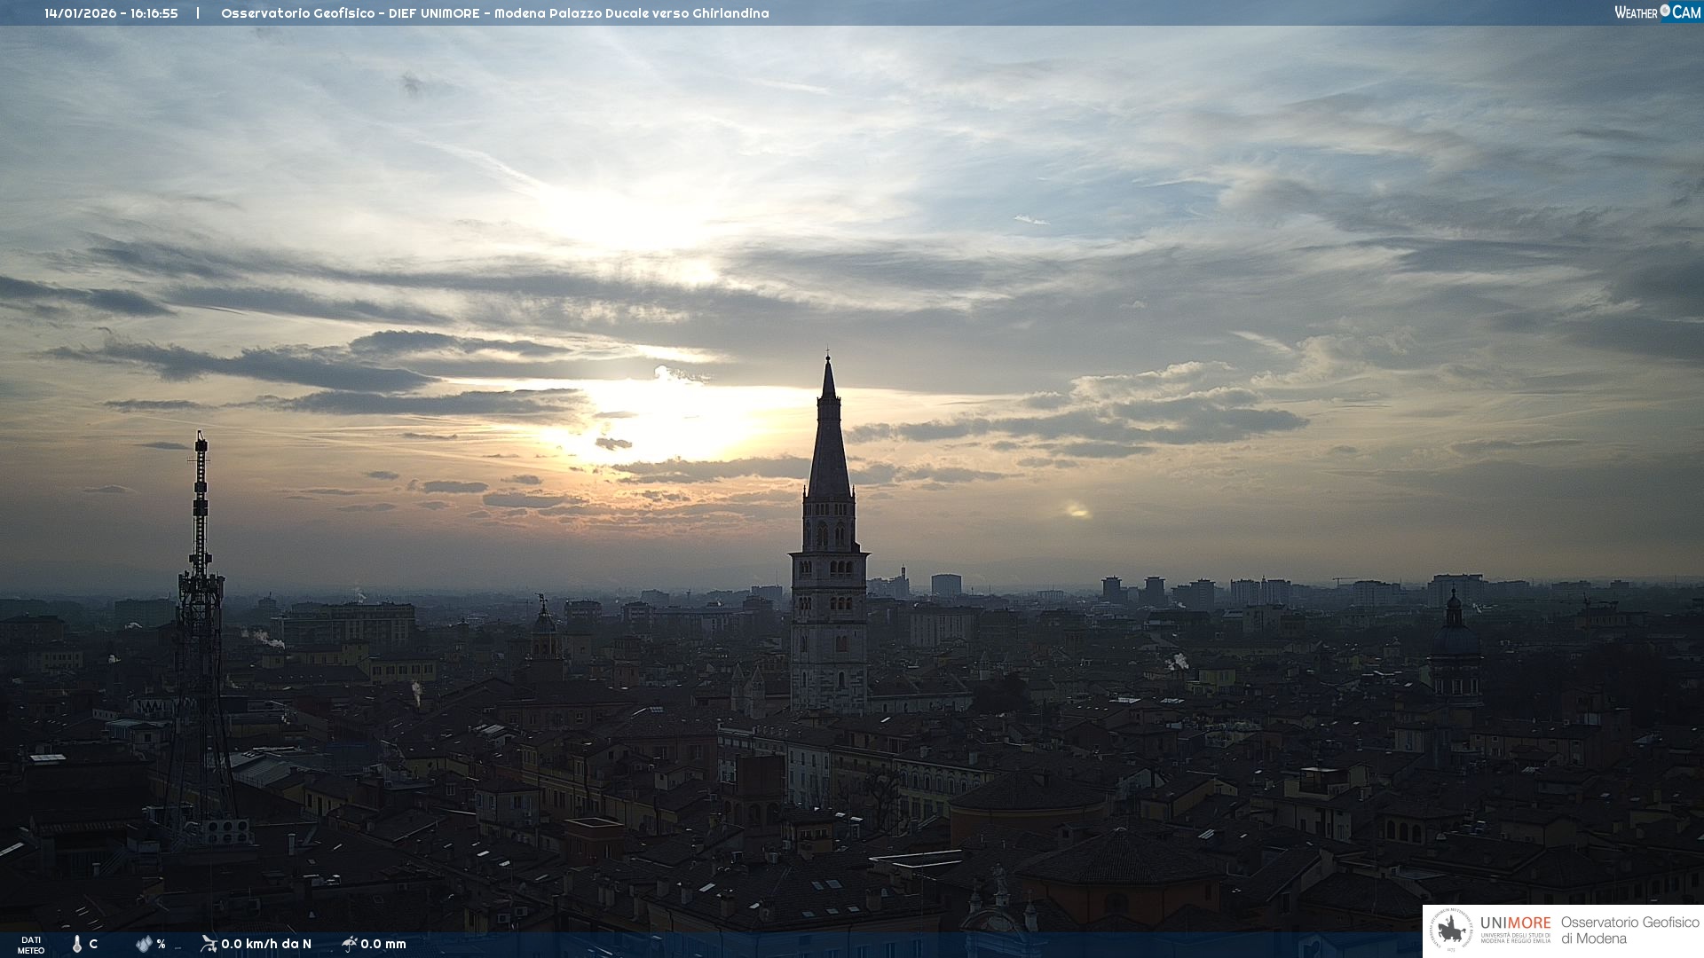Click the camera lens icon in WeatherCam logo
Viewport: 1704px width, 958px height.
coord(1665,11)
